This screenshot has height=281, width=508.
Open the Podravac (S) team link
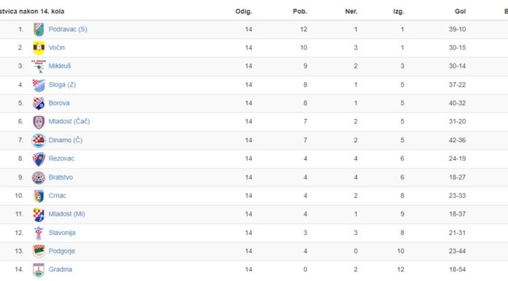pyautogui.click(x=68, y=29)
